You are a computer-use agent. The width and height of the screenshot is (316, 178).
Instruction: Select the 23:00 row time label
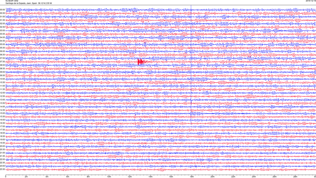point(2,166)
